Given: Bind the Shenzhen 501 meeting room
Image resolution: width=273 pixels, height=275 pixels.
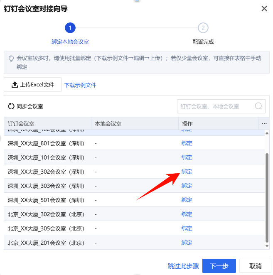Looking at the screenshot, I should [187, 200].
